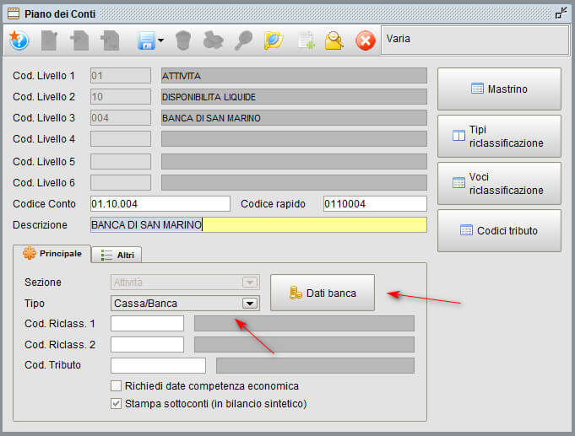The height and width of the screenshot is (436, 575).
Task: Open the Sezione Attività dropdown
Action: [x=249, y=283]
